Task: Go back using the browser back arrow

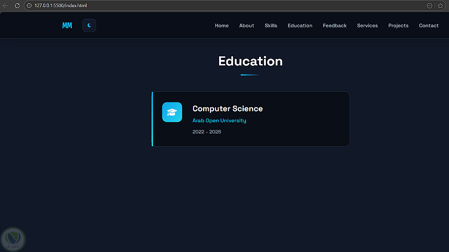Action: pos(5,6)
